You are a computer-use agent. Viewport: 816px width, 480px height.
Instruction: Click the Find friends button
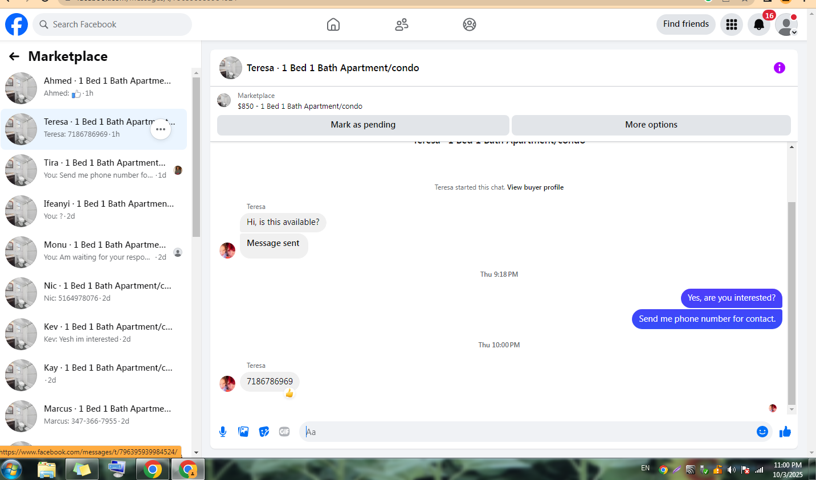[x=686, y=24]
